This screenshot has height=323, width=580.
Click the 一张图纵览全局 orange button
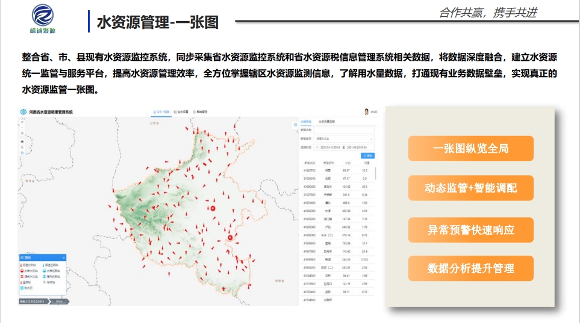470,149
